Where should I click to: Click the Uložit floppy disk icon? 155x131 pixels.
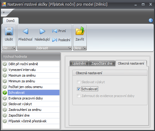(x=9, y=31)
